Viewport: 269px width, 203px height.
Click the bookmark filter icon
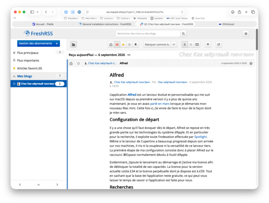(x=135, y=45)
